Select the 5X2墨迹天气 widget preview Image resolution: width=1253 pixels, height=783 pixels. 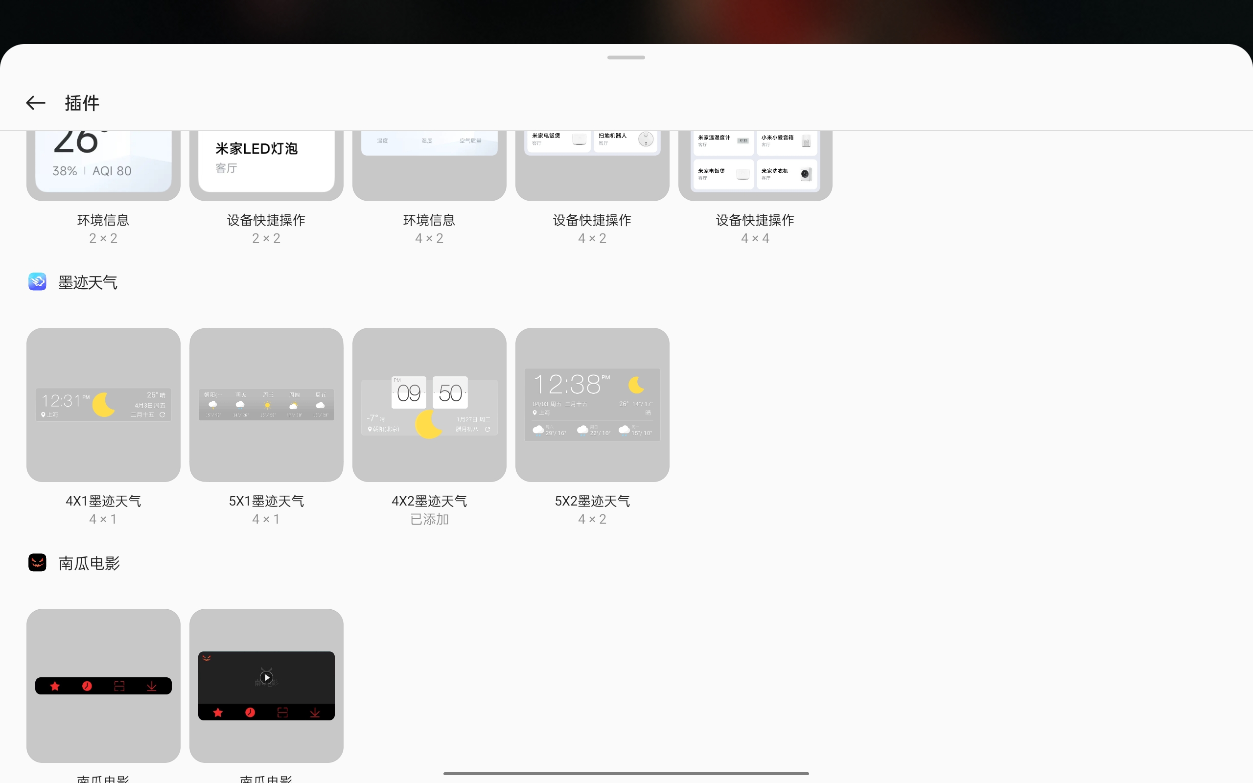[592, 404]
